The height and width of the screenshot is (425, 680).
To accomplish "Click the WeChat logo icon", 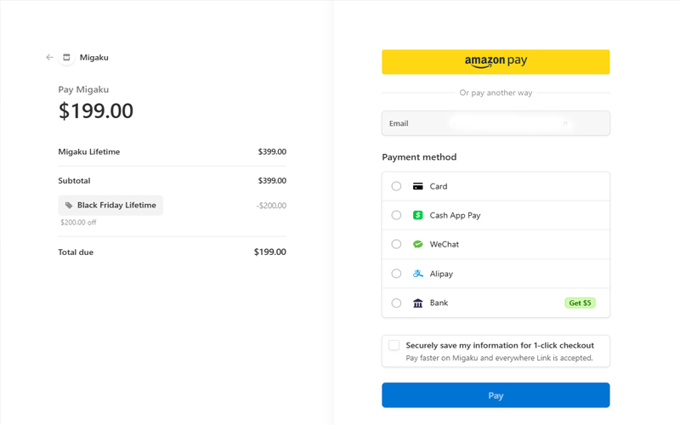I will 417,244.
